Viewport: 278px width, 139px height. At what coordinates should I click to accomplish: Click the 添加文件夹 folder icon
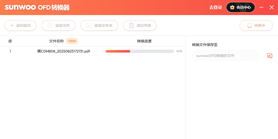click(89, 25)
